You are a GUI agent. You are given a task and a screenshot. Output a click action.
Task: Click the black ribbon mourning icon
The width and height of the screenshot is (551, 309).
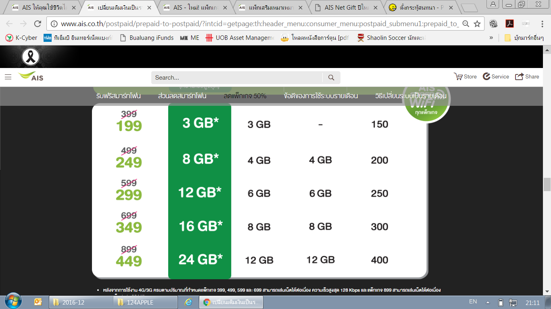click(x=30, y=57)
